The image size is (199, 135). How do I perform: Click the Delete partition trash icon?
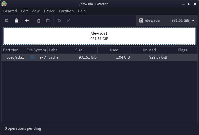pyautogui.click(x=16, y=20)
